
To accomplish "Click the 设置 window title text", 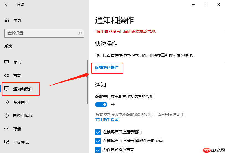I will pos(20,5).
